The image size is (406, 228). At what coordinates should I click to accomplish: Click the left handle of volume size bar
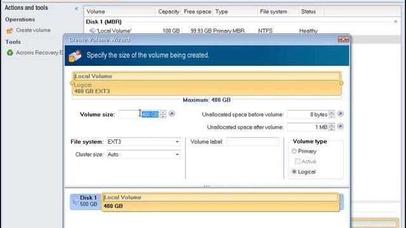72,83
